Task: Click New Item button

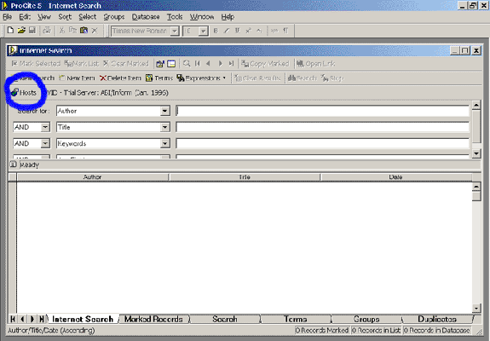Action: 77,78
